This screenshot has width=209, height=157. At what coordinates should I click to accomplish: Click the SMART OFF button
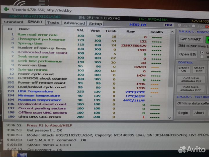click(x=199, y=69)
